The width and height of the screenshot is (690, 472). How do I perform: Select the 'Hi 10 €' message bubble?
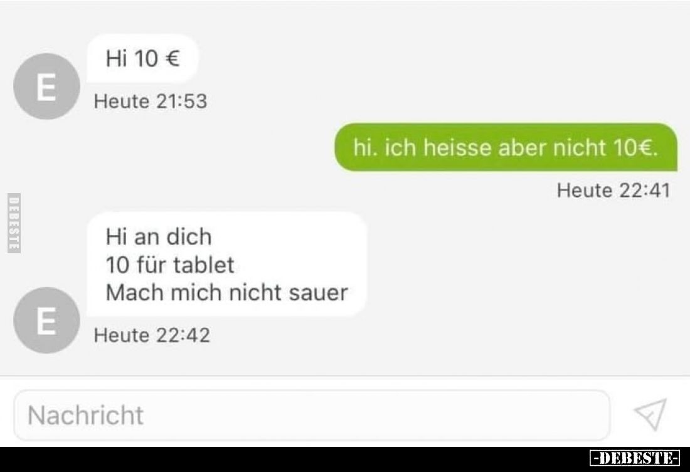[x=142, y=58]
